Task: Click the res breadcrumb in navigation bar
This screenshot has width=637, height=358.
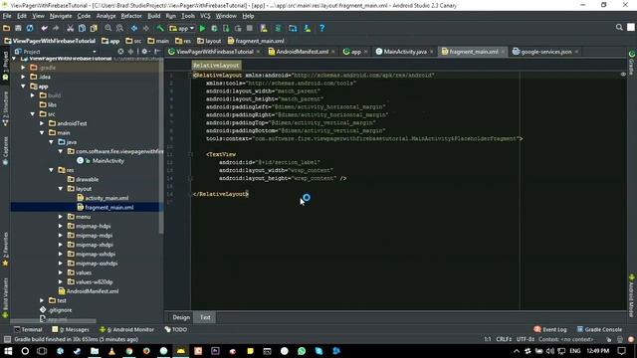Action: pos(183,41)
